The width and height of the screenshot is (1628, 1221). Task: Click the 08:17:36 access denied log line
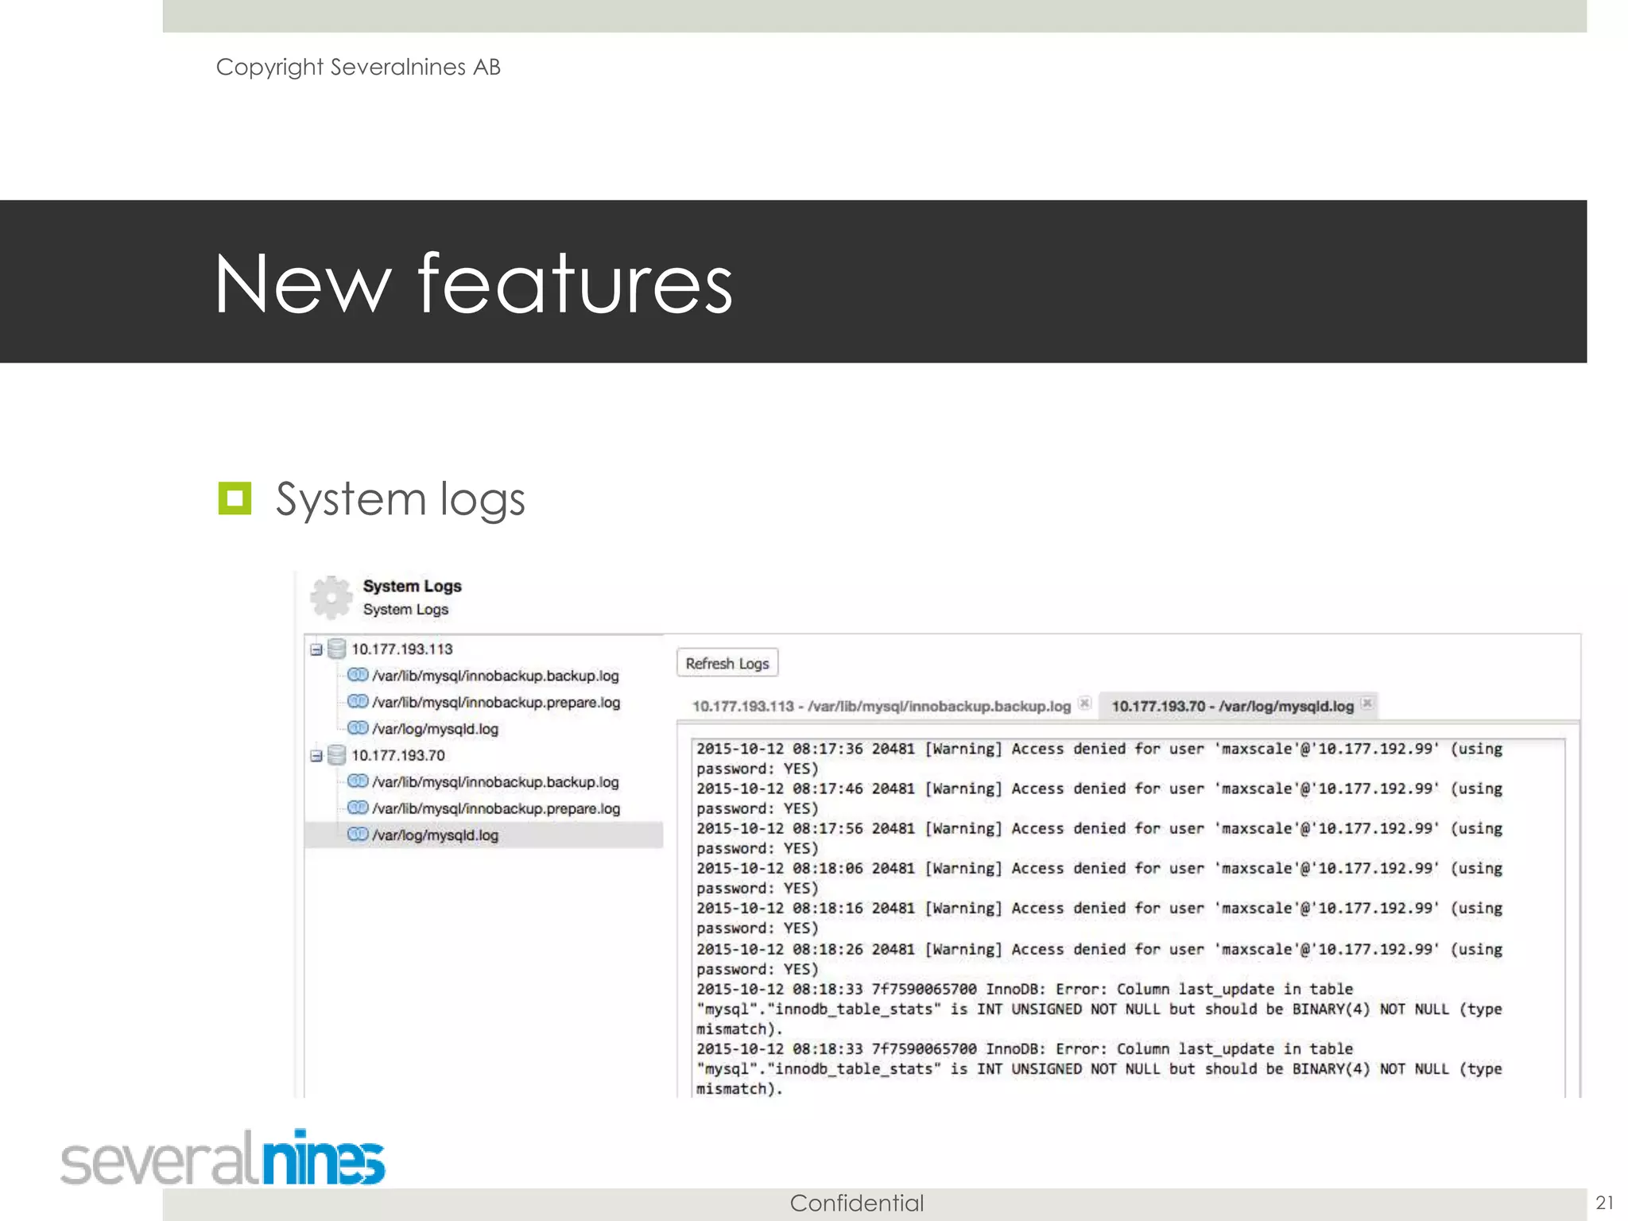[x=1099, y=758]
